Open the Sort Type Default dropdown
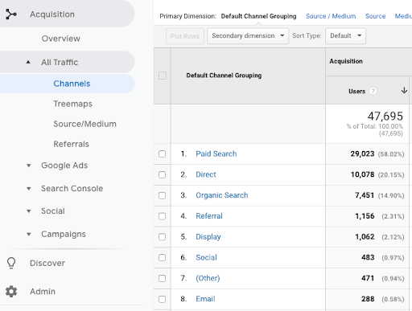412x311 pixels. (345, 36)
